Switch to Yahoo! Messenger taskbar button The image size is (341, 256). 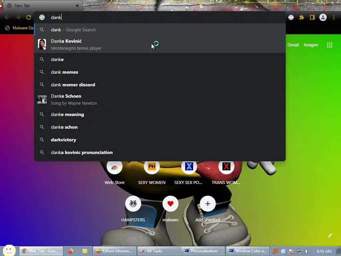click(115, 251)
